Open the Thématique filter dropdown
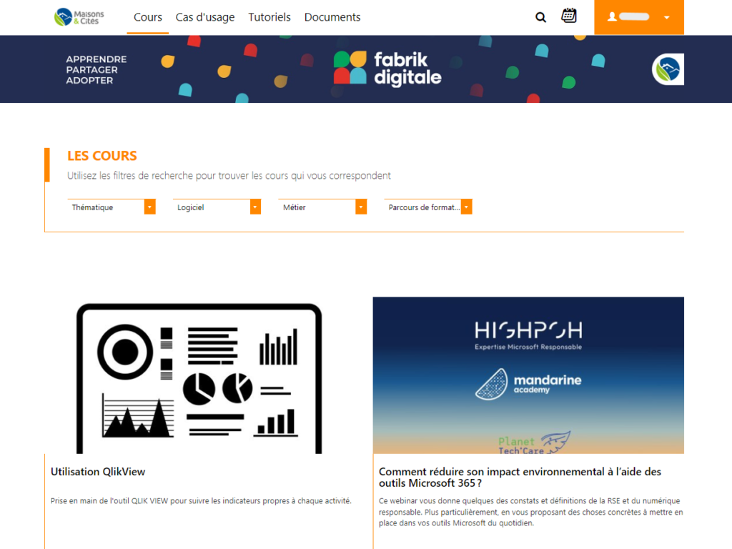This screenshot has height=549, width=732. click(x=111, y=207)
